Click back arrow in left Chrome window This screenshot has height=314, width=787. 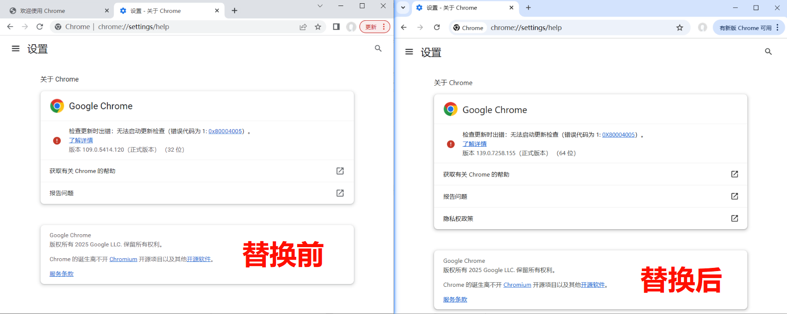click(x=10, y=27)
